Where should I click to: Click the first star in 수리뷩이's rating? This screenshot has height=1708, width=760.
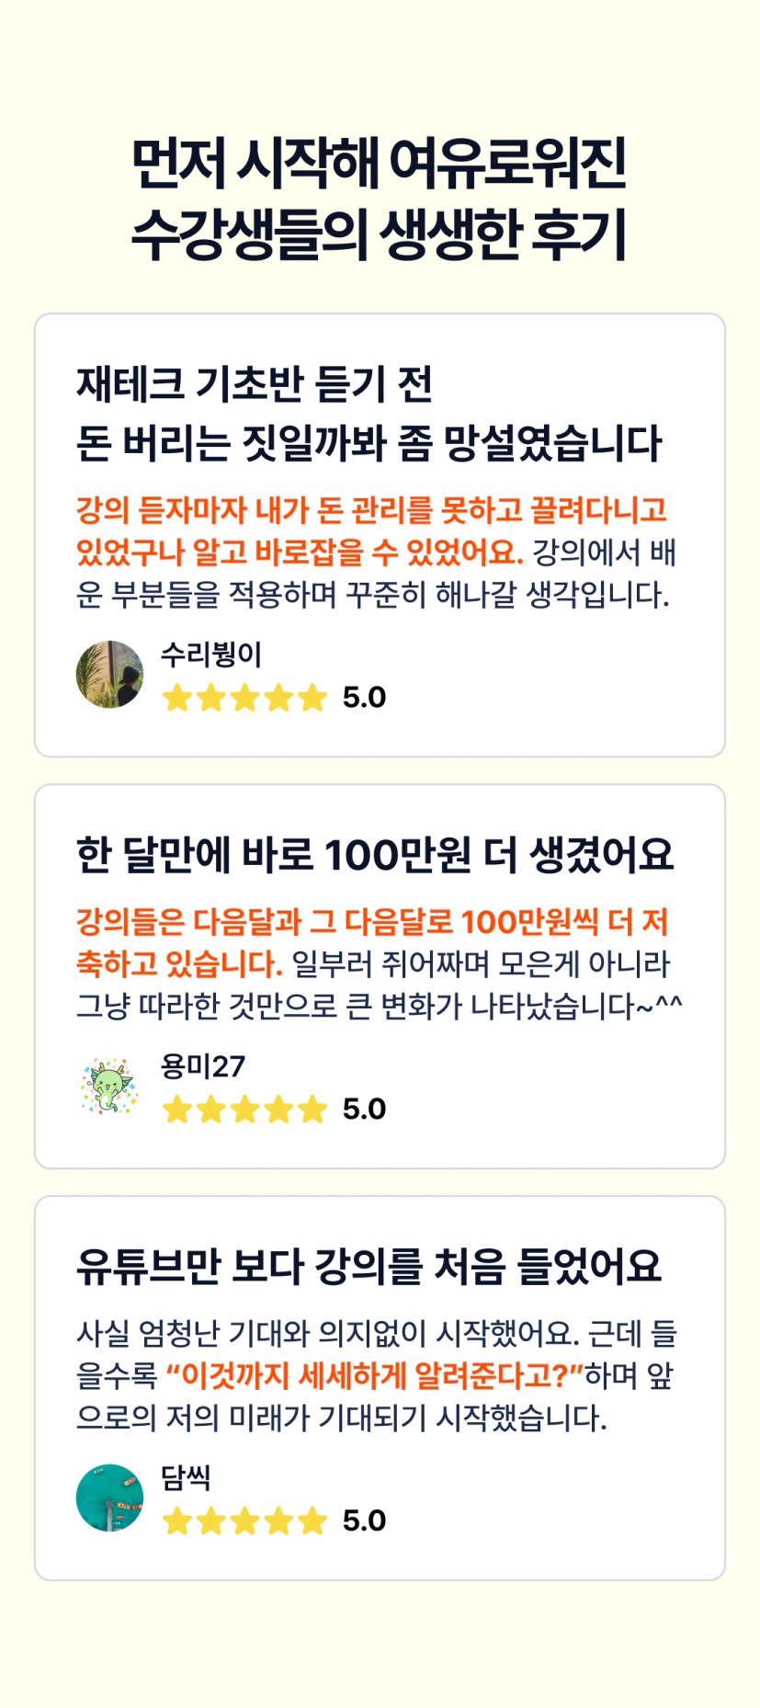pyautogui.click(x=176, y=698)
